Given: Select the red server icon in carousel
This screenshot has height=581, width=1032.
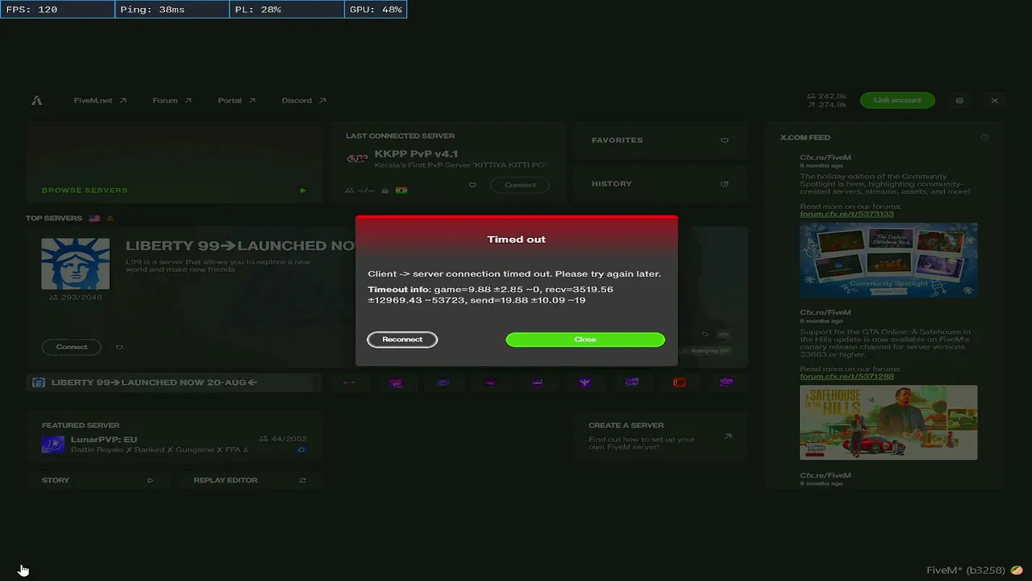Looking at the screenshot, I should point(680,382).
